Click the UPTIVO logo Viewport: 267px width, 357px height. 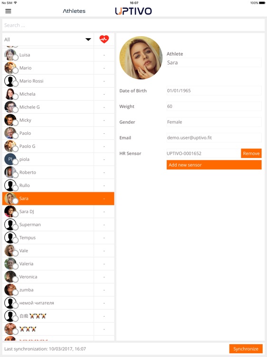(x=133, y=11)
